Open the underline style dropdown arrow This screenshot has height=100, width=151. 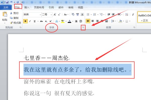pyautogui.click(x=38, y=21)
